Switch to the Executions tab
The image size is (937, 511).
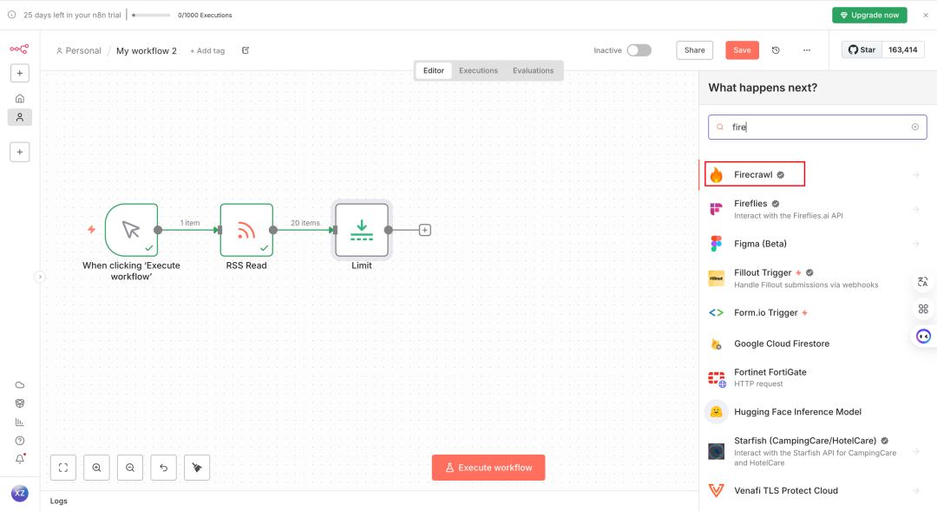click(x=478, y=70)
